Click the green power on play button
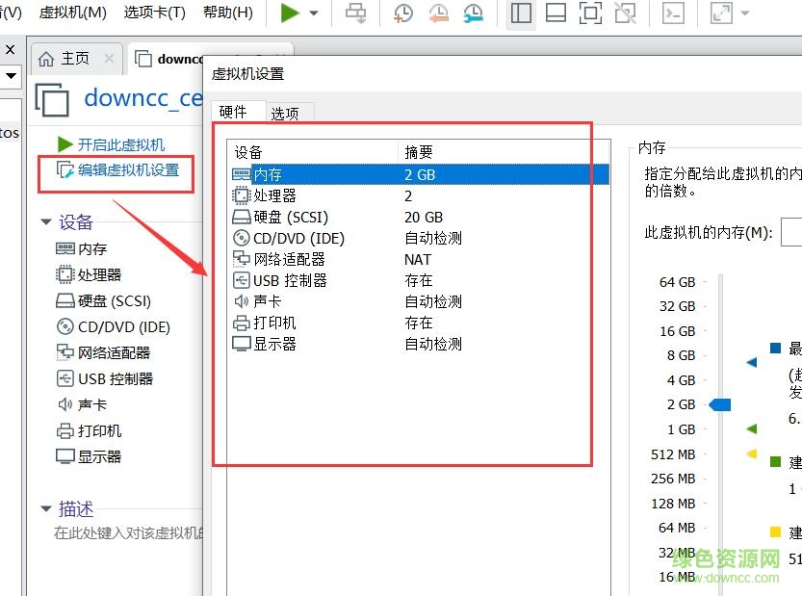 tap(290, 13)
